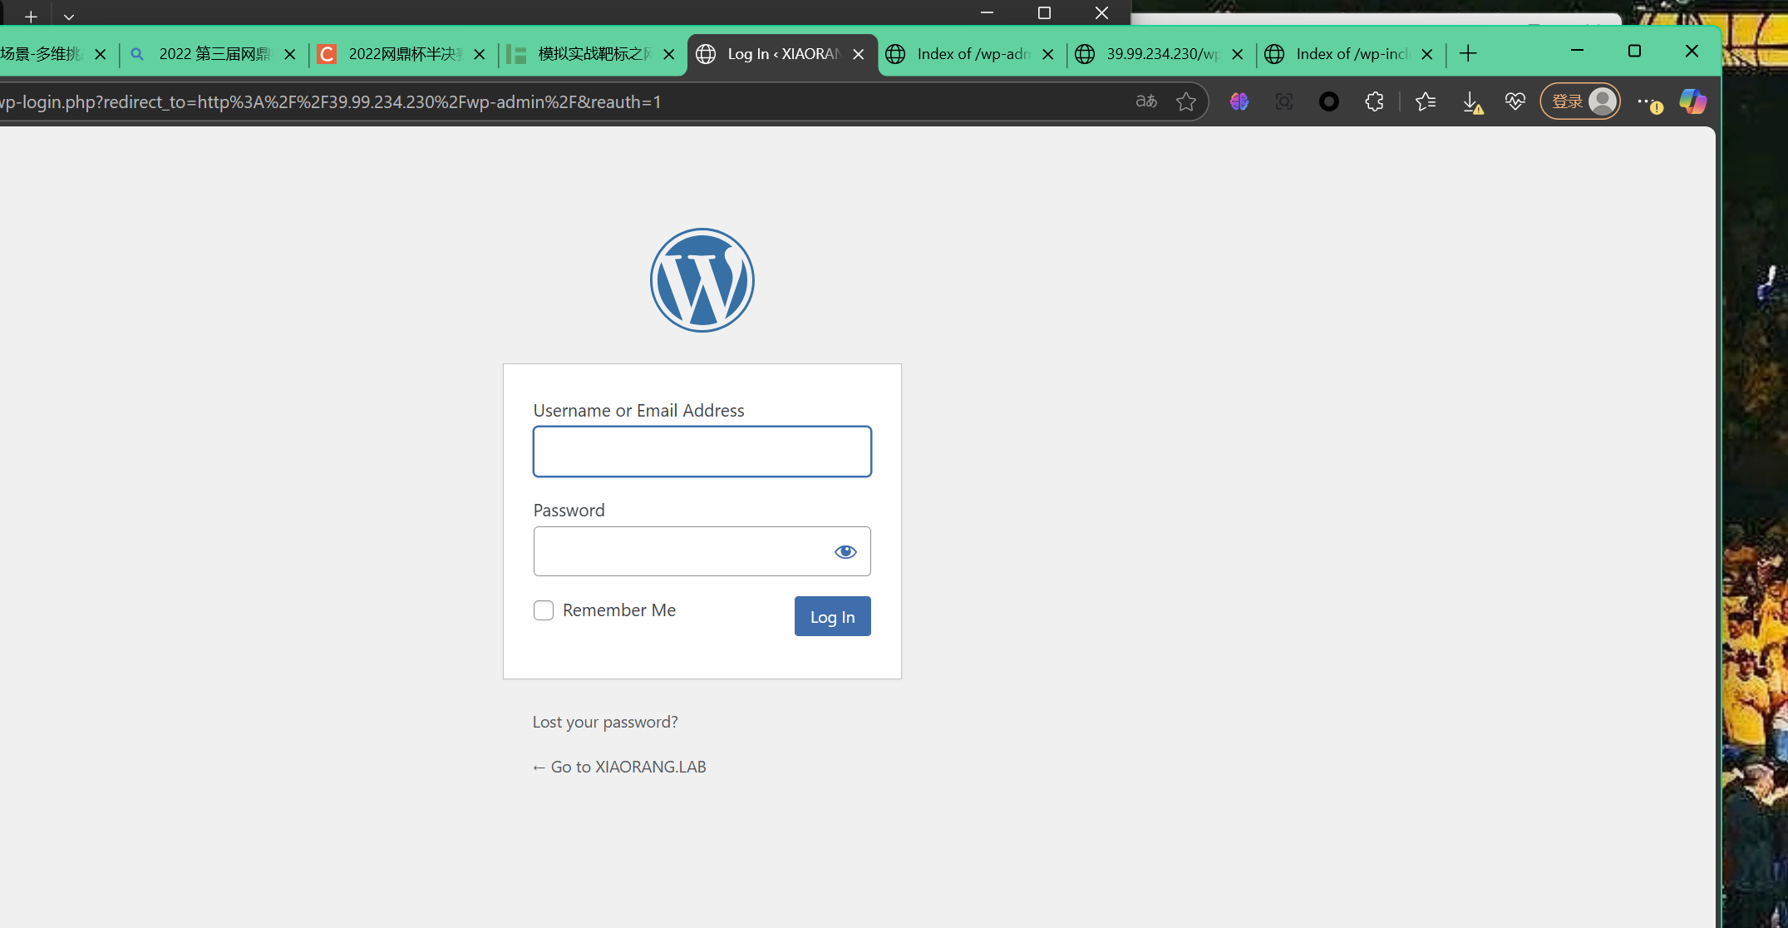The height and width of the screenshot is (928, 1788).
Task: Open the downloads icon in toolbar
Action: pyautogui.click(x=1472, y=102)
